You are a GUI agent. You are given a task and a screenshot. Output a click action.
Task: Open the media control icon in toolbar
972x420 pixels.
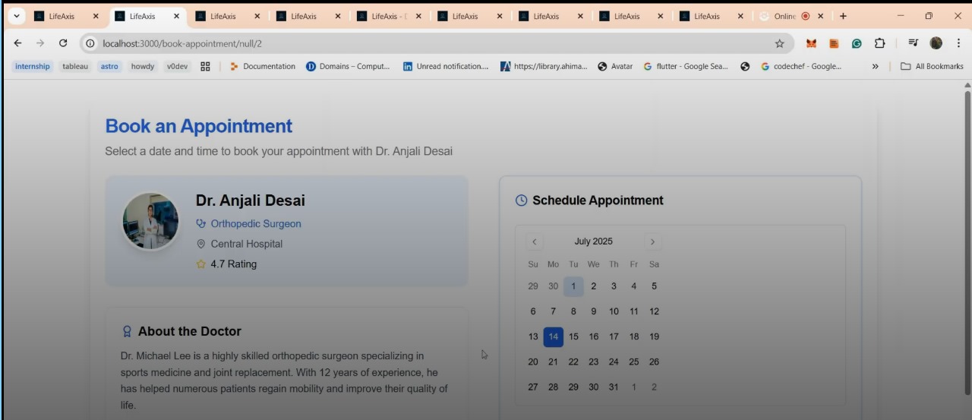pos(914,44)
